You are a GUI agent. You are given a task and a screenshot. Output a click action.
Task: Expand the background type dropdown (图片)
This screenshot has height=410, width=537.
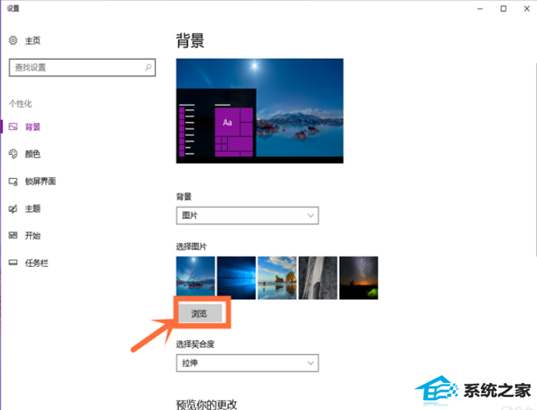click(247, 216)
